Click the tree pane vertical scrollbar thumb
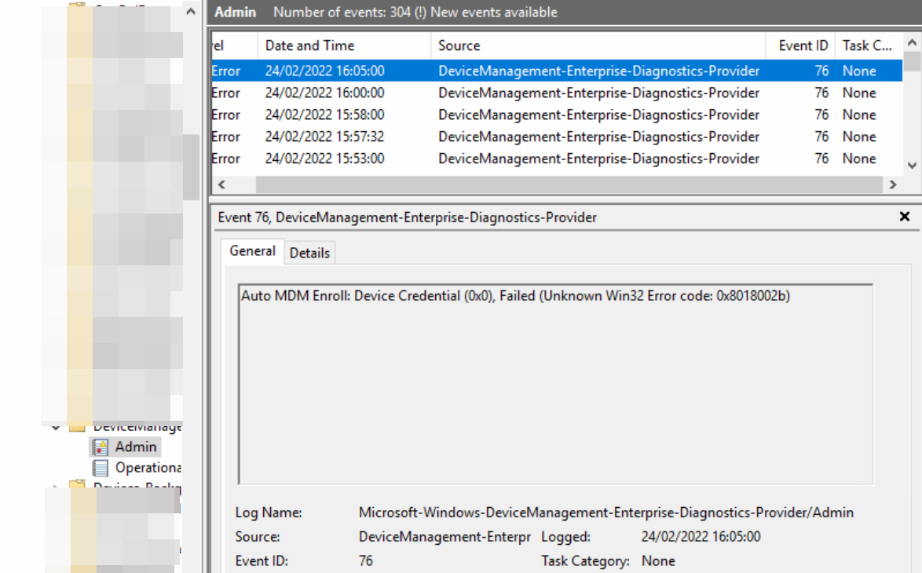This screenshot has height=573, width=922. click(x=191, y=167)
